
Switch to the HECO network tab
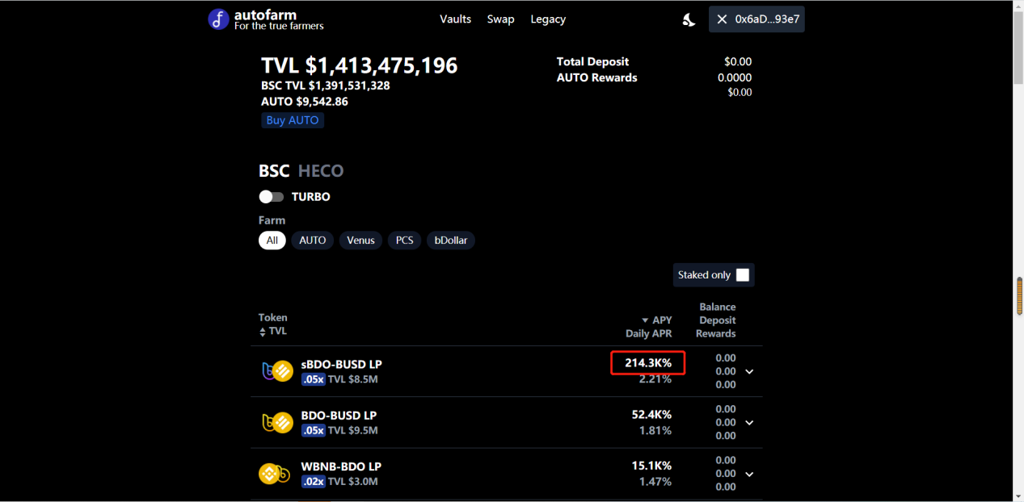tap(321, 171)
